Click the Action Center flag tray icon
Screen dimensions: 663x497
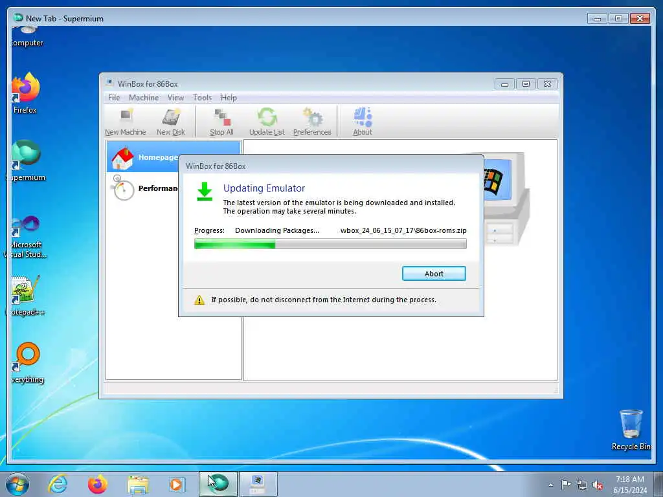tap(566, 485)
